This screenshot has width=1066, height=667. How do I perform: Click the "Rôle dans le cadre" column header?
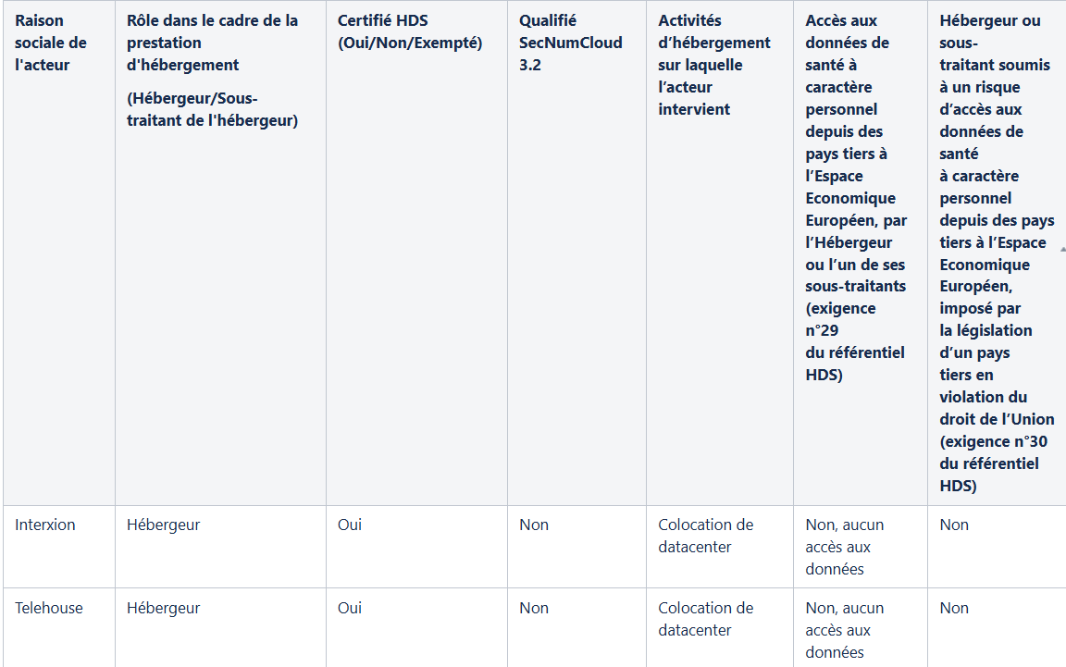(212, 70)
